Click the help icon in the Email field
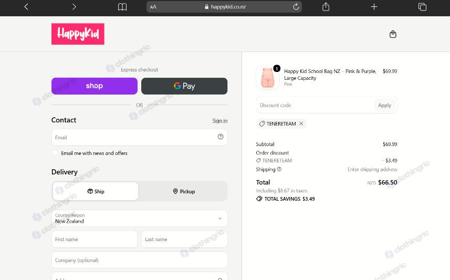 point(221,137)
